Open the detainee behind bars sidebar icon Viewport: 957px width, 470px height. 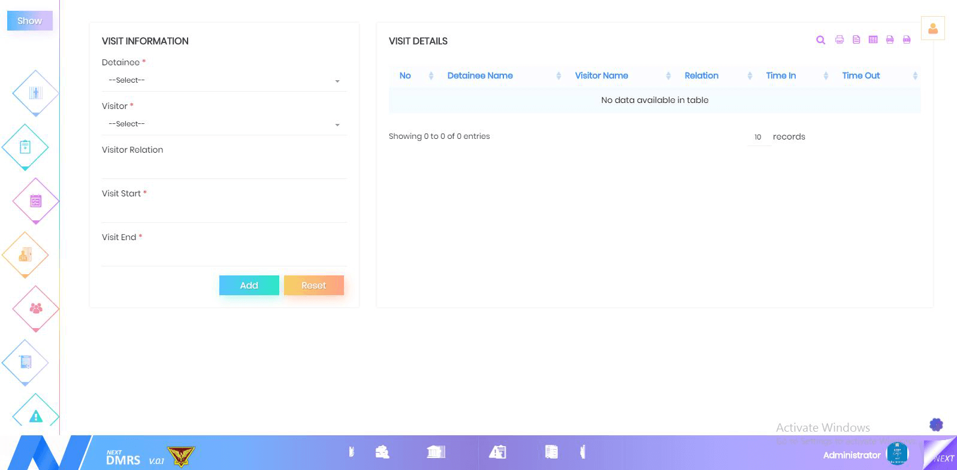click(35, 93)
